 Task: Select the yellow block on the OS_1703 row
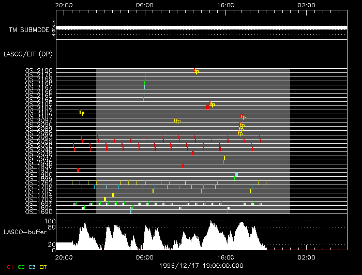click(x=105, y=199)
